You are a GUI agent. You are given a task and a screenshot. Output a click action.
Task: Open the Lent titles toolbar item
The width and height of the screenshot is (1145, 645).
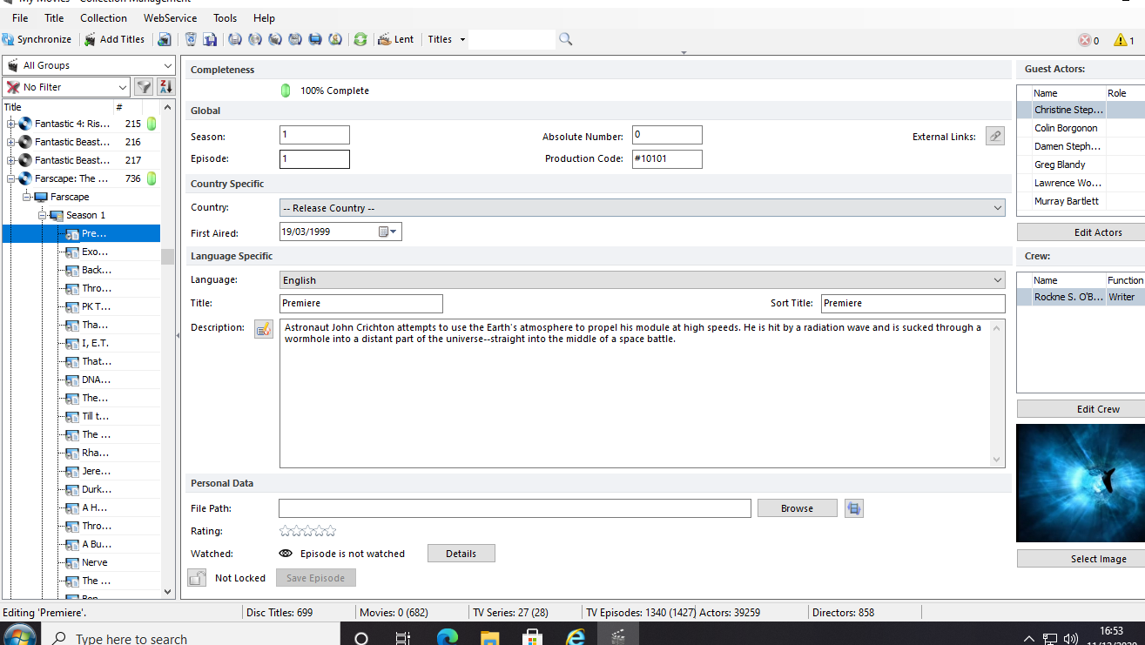pos(396,39)
